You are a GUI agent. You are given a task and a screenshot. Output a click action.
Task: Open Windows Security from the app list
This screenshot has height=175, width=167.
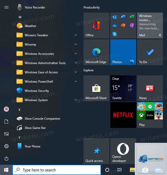click(x=46, y=91)
